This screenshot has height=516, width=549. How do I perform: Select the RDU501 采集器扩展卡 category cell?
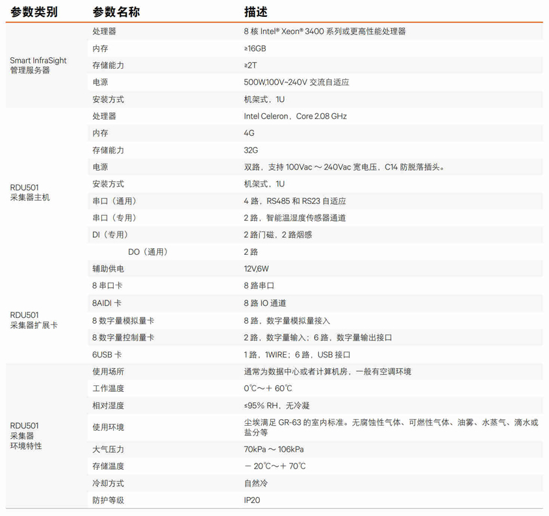[34, 320]
